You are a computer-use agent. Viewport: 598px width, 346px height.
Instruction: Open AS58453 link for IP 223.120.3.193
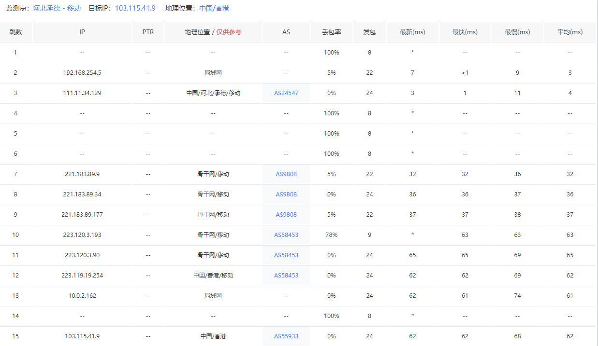point(286,235)
